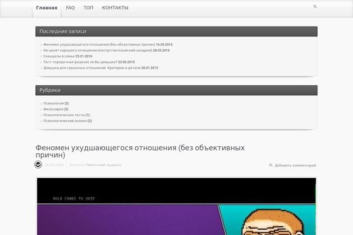
Task: Open the КОНТАКТЫ menu item
Action: point(115,8)
